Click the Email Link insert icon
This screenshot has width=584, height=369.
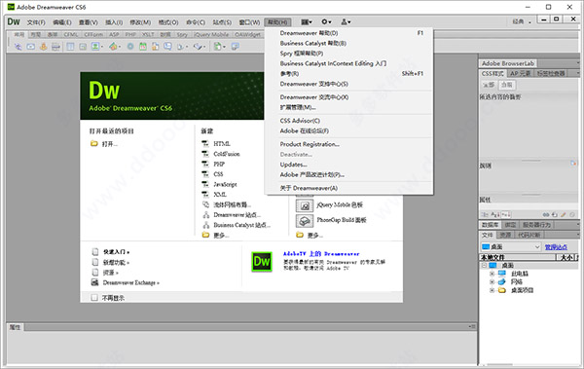30,47
